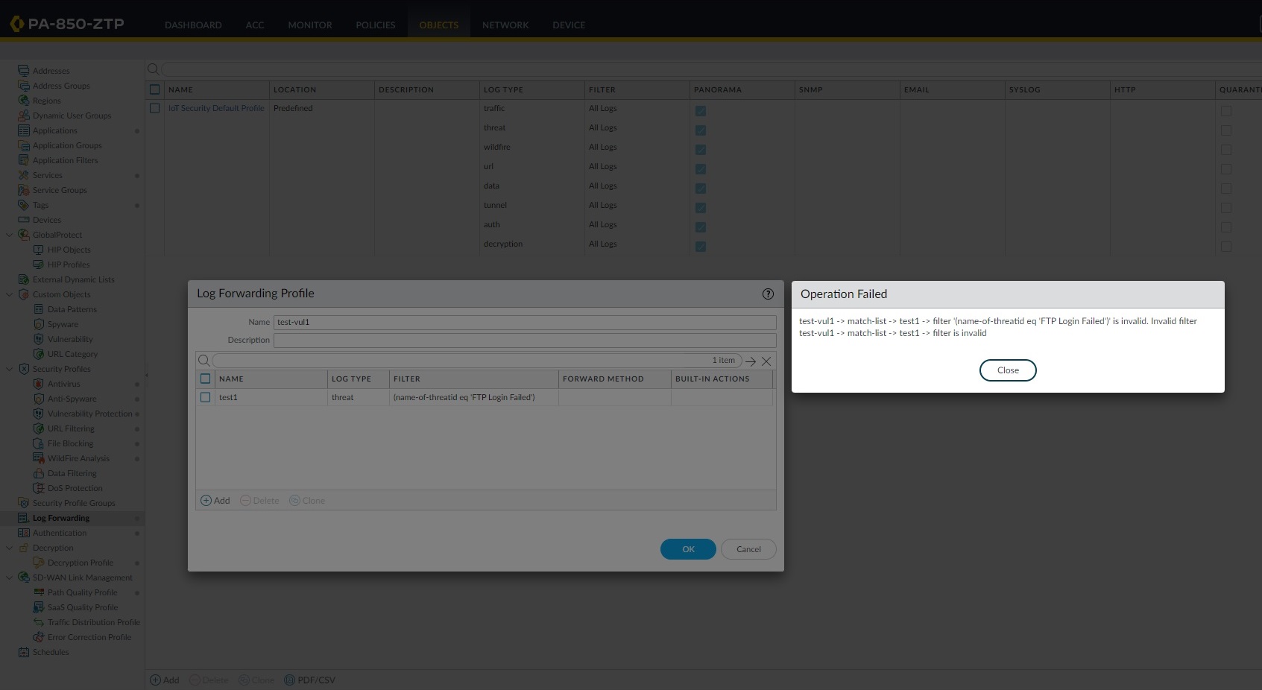Open the Vulnerability Protection profiles item
This screenshot has height=690, width=1262.
tap(89, 414)
